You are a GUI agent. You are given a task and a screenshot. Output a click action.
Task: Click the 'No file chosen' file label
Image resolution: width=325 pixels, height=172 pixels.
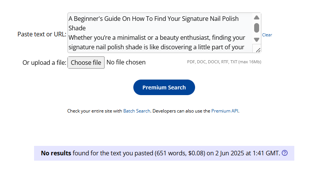click(x=126, y=62)
